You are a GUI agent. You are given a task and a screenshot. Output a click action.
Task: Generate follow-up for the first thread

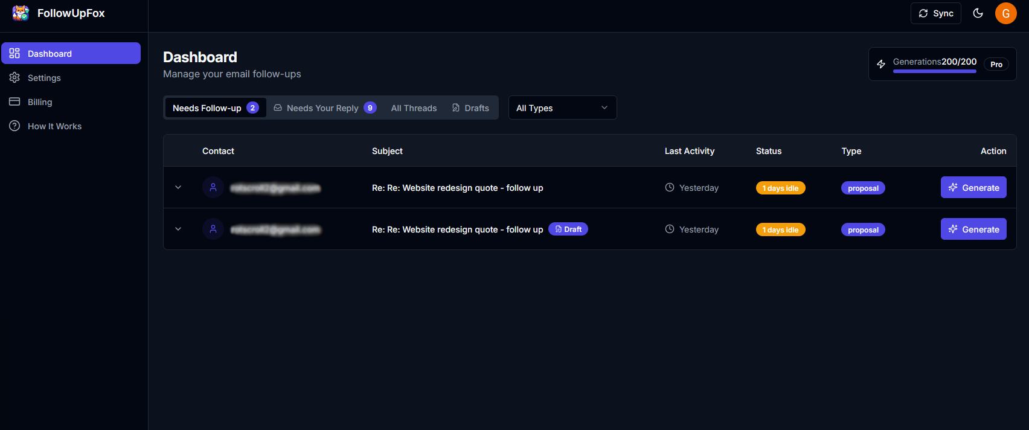point(973,187)
